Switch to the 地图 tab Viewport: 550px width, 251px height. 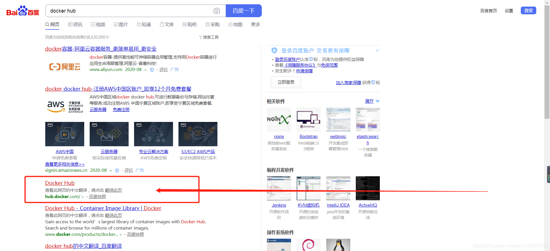235,25
